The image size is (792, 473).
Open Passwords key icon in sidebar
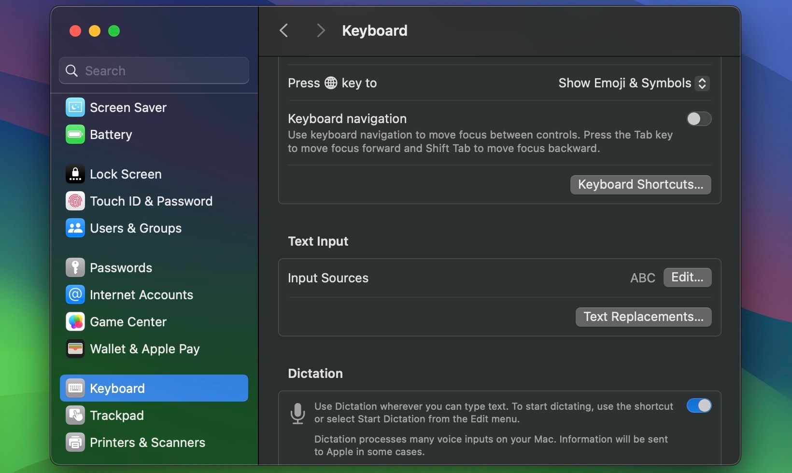[x=75, y=267]
